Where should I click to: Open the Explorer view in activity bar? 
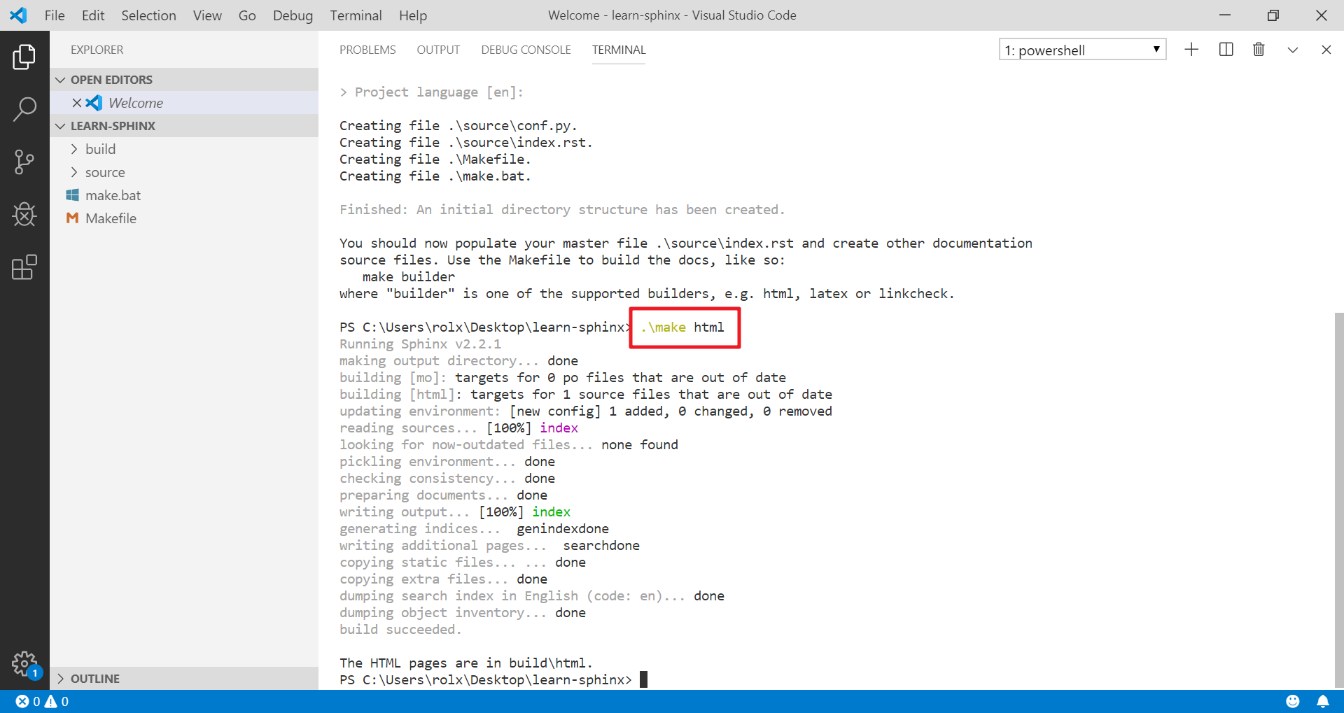(x=24, y=57)
